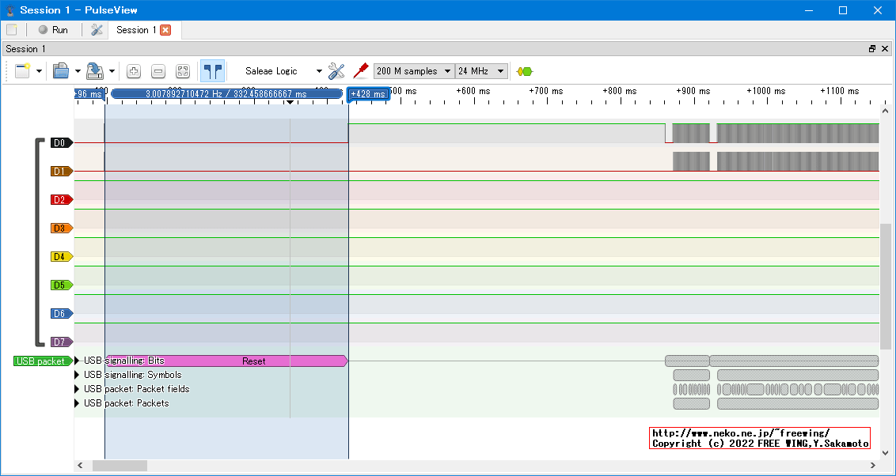Click the zoom in icon
Image resolution: width=896 pixels, height=476 pixels.
tap(134, 71)
